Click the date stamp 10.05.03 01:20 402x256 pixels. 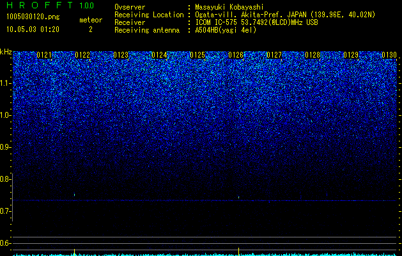(x=33, y=29)
